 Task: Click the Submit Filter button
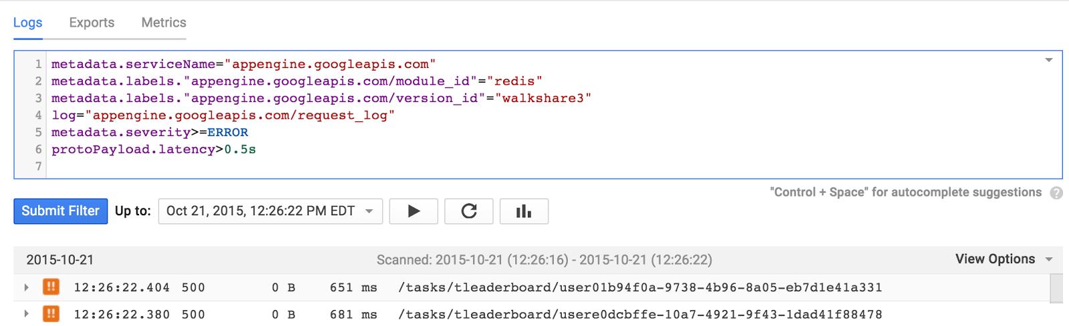coord(61,211)
